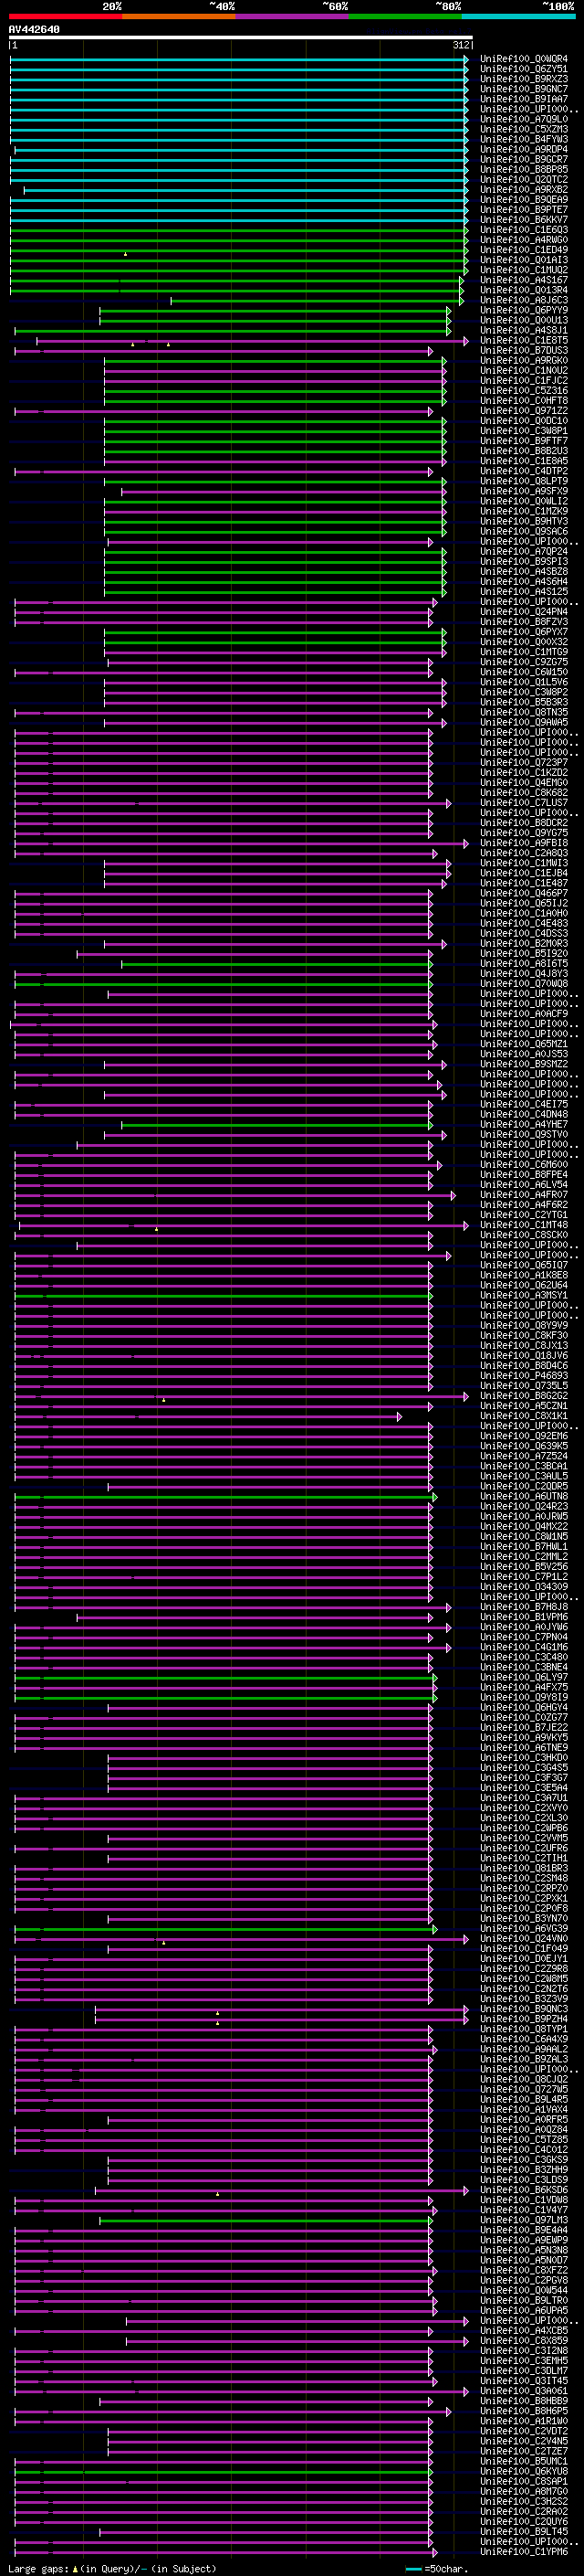The width and height of the screenshot is (584, 2576).
Task: Click the UniRef100_Q6KYU8 label
Action: tap(524, 2471)
